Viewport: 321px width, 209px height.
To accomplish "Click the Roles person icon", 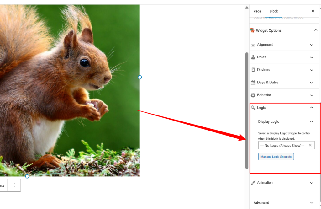I will pos(253,57).
